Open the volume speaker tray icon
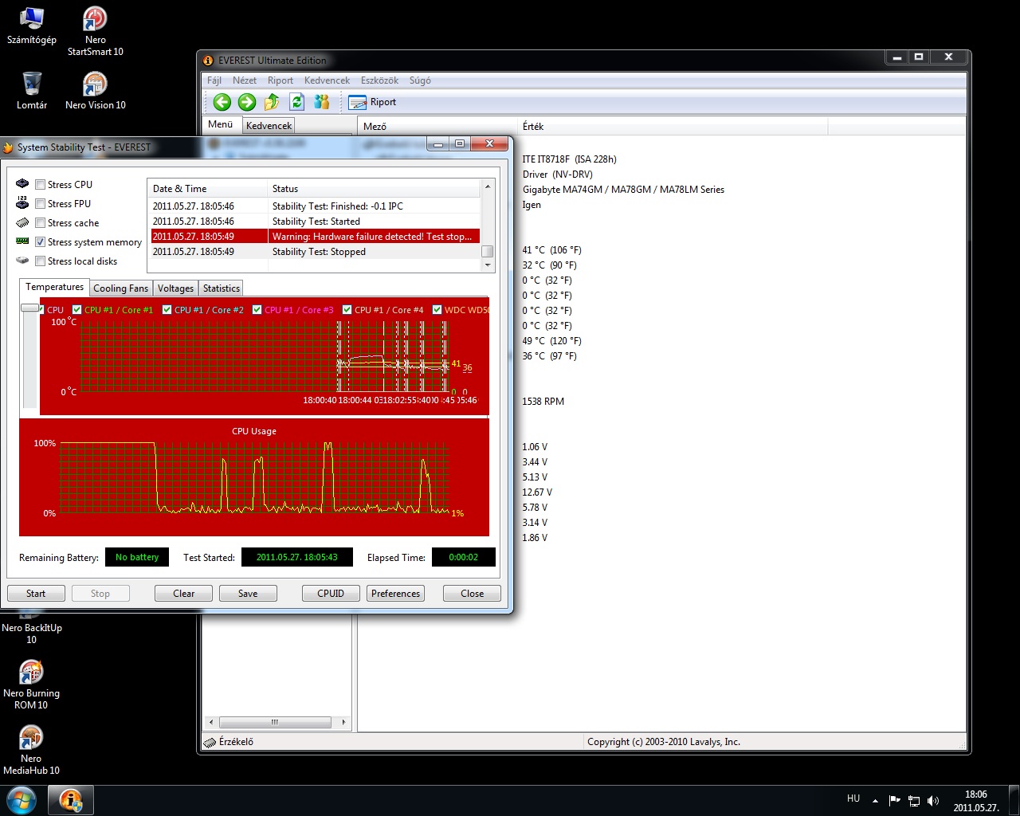Screen dimensions: 1020x816 tap(933, 800)
